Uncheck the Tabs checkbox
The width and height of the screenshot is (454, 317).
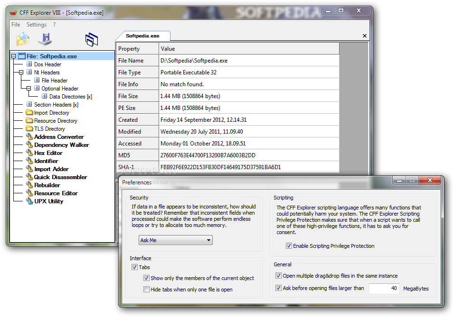pyautogui.click(x=134, y=267)
